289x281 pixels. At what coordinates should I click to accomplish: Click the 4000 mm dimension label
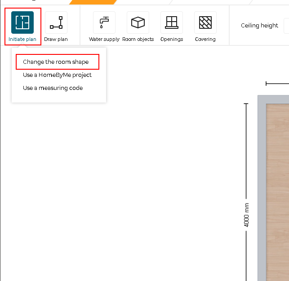click(246, 214)
